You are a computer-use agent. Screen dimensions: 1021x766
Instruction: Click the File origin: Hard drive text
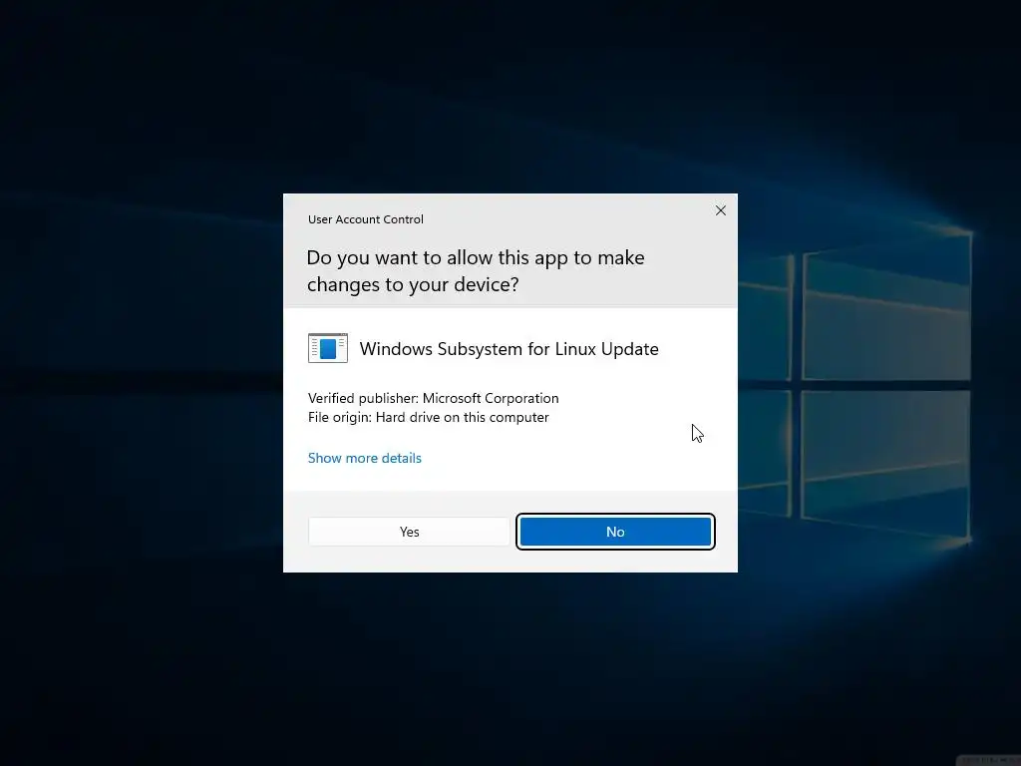tap(429, 417)
